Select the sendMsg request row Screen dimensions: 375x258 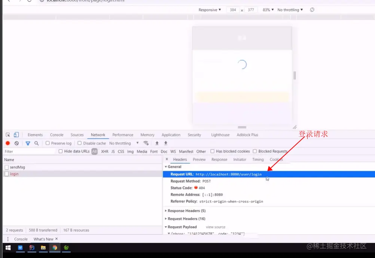point(82,167)
